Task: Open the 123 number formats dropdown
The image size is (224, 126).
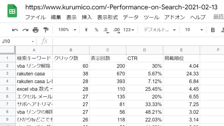Action: pos(129,30)
